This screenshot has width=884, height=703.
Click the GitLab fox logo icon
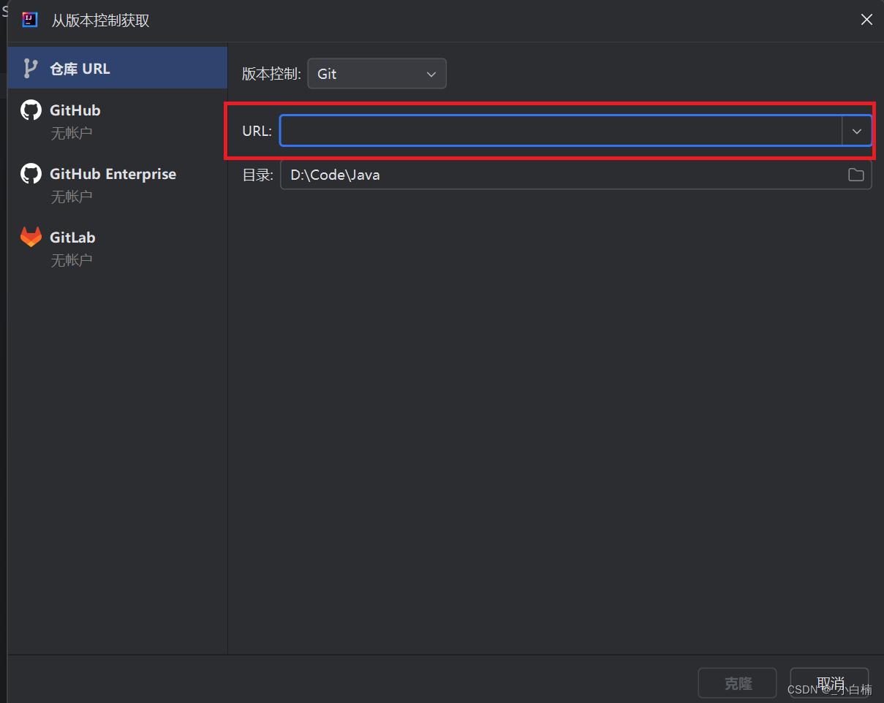[31, 237]
